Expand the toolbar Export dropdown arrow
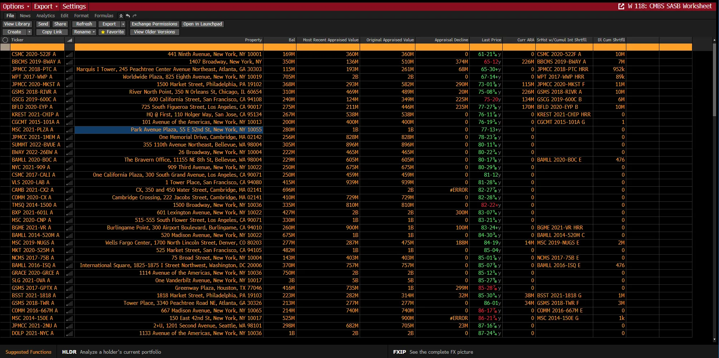Screen dimensions: 719x358 pyautogui.click(x=123, y=24)
